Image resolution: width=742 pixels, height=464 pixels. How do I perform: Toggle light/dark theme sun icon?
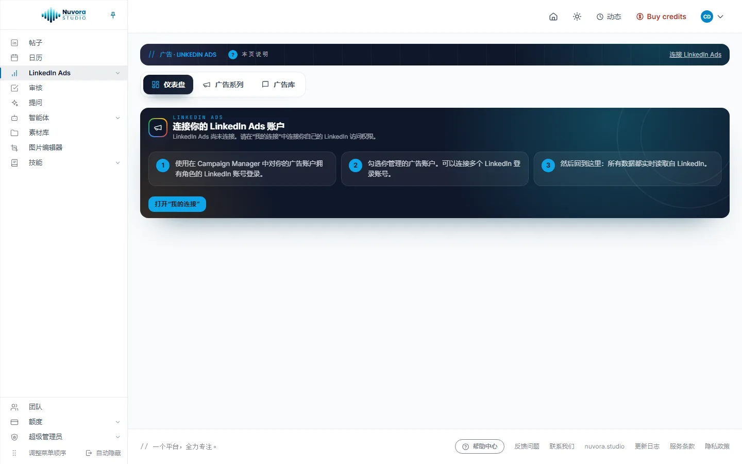[577, 16]
